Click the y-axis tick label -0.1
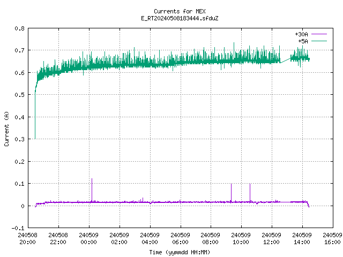Viewport: 343px width, 257px height. (18, 228)
